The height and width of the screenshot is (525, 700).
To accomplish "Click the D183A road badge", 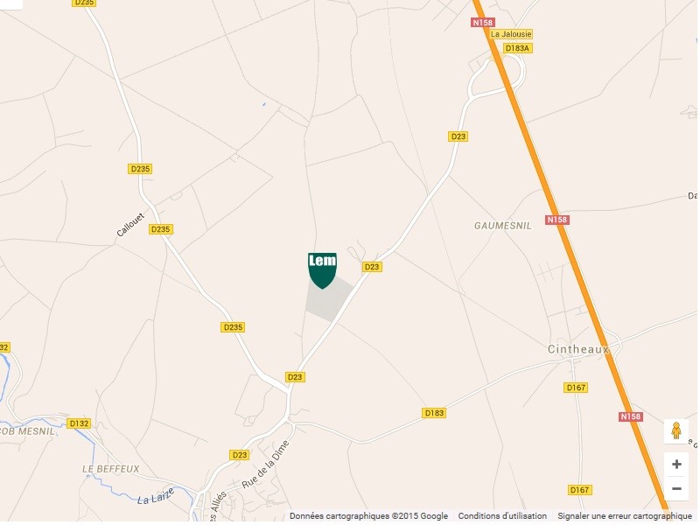I will coord(518,48).
